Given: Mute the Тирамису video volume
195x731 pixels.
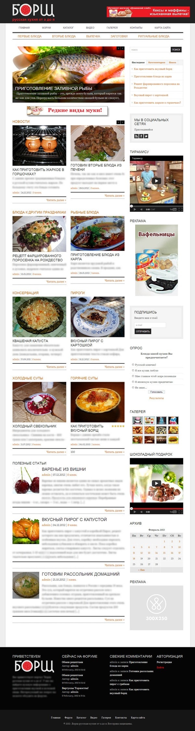Looking at the screenshot, I should click(141, 210).
